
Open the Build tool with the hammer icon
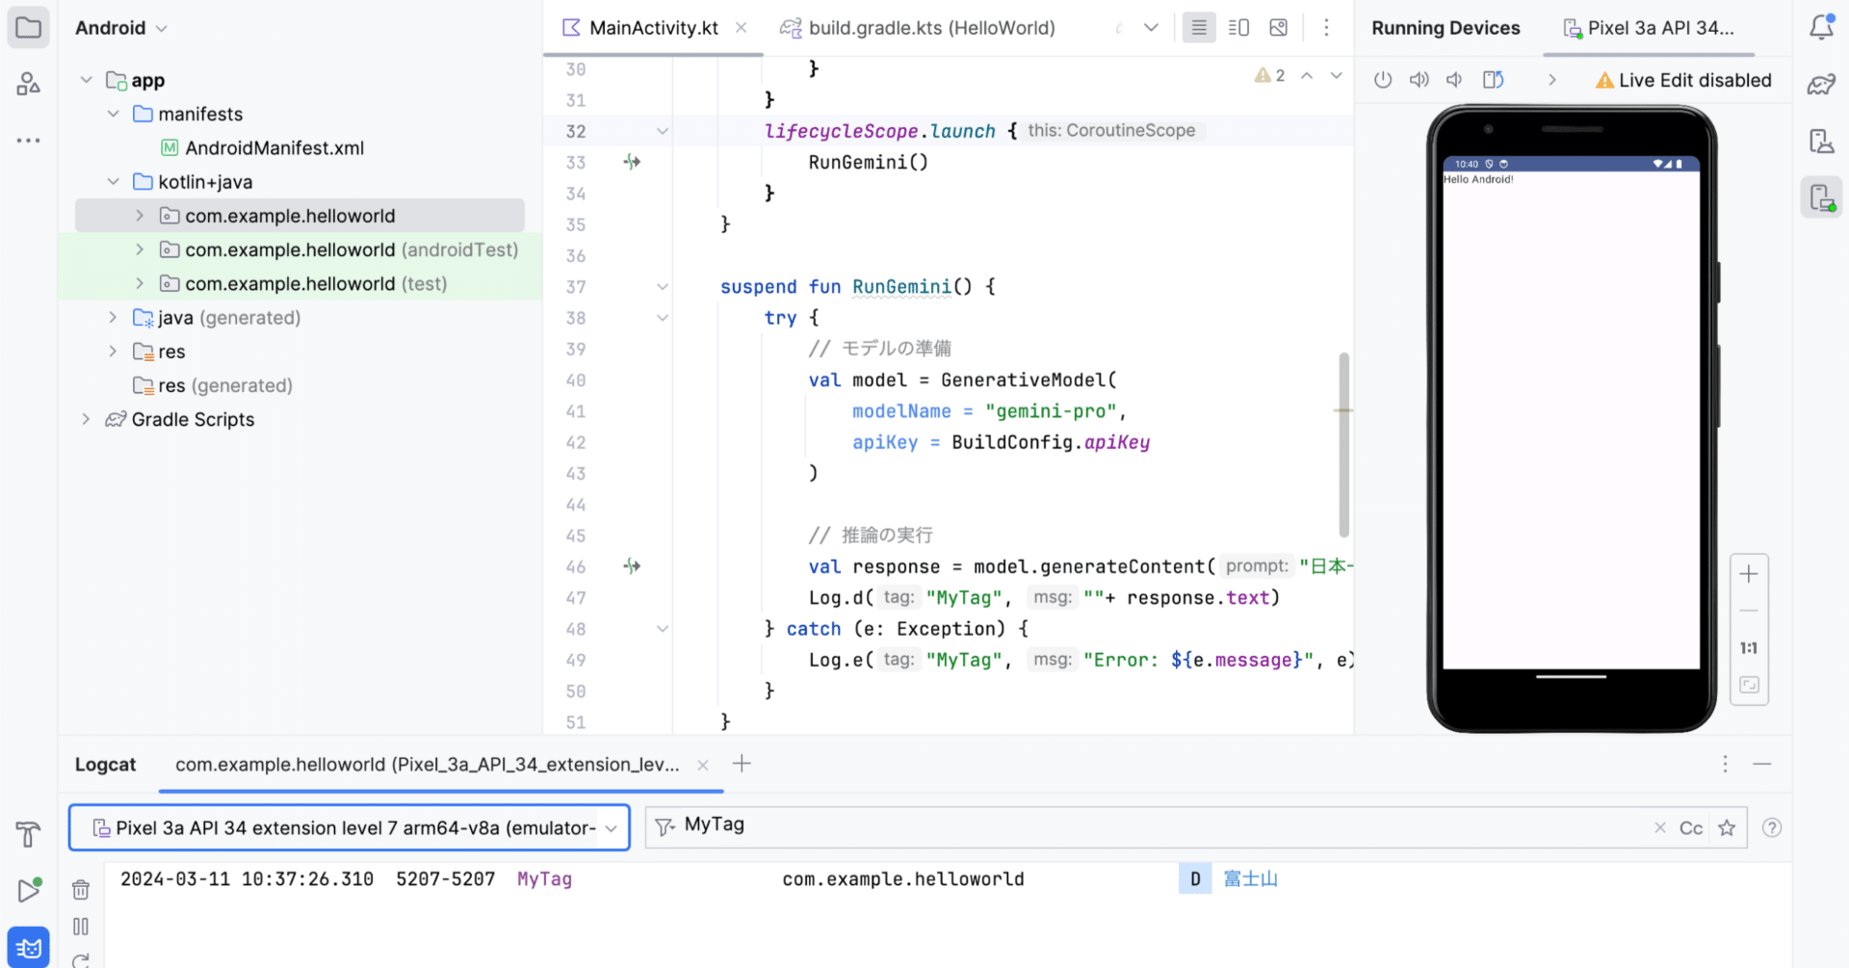(28, 834)
